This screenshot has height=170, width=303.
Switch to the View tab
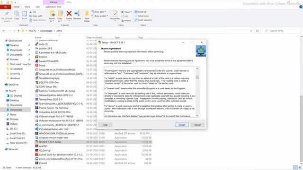point(37,7)
